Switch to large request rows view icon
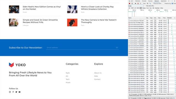Screen dimensions: 176x99 (x=148, y=4)
